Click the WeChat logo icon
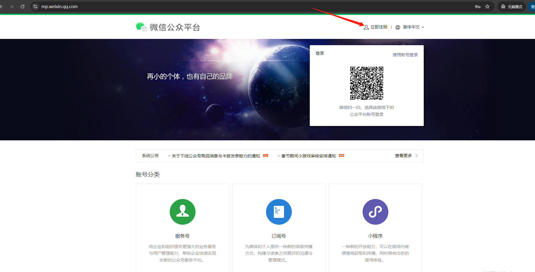 coord(141,27)
